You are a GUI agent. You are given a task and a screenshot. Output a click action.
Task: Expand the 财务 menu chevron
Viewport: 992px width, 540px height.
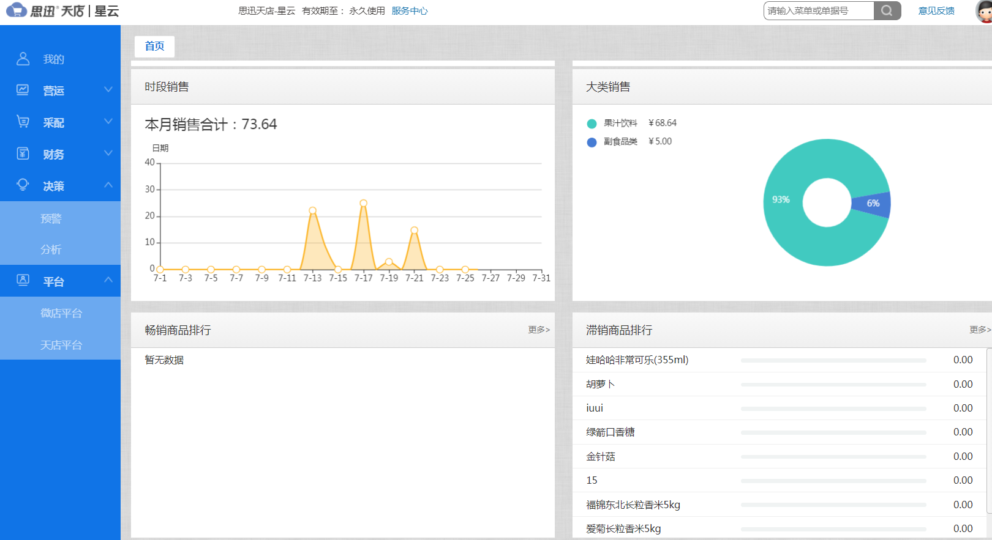tap(108, 153)
